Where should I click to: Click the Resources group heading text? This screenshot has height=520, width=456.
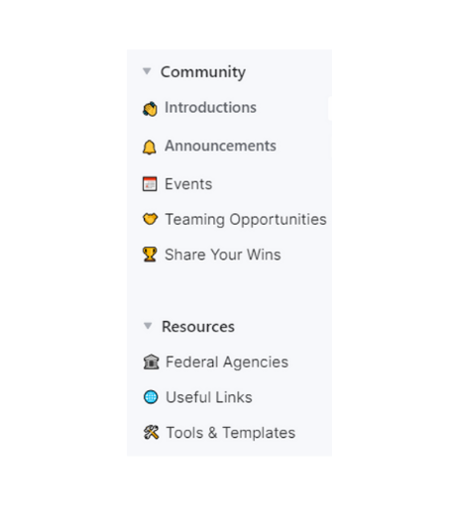coord(198,327)
